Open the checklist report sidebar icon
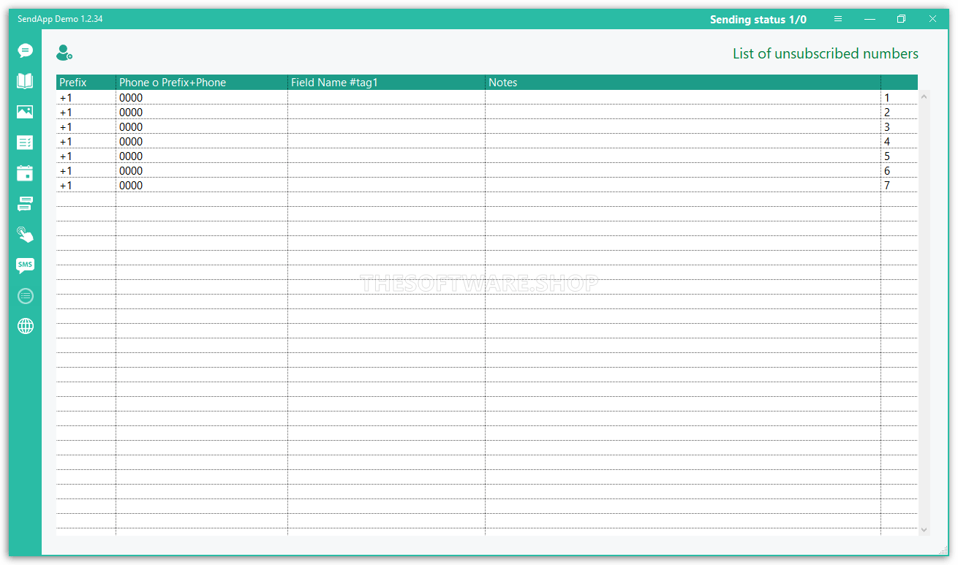958x565 pixels. coord(26,143)
